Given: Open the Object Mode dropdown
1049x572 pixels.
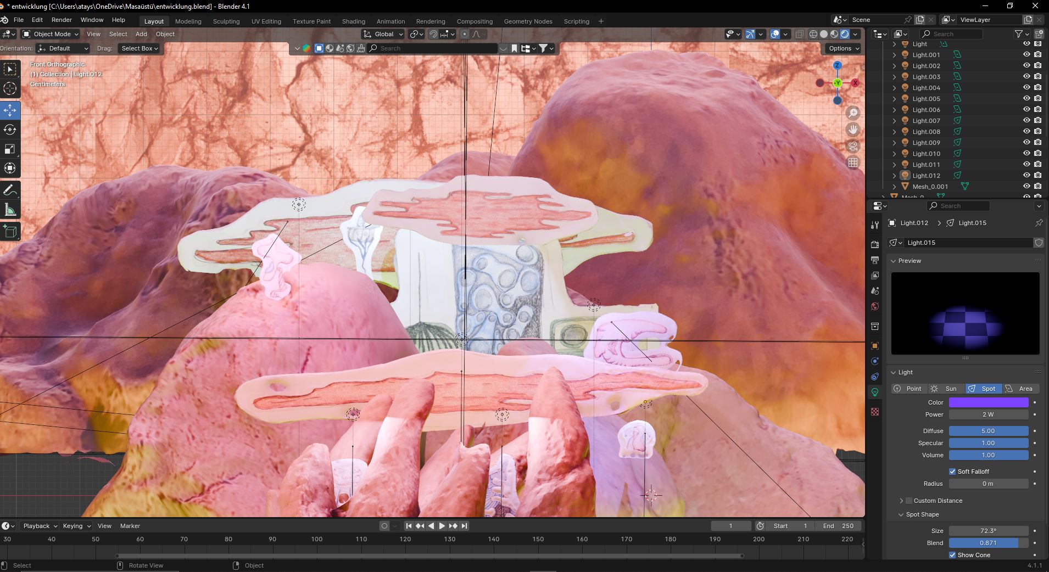Looking at the screenshot, I should point(51,34).
